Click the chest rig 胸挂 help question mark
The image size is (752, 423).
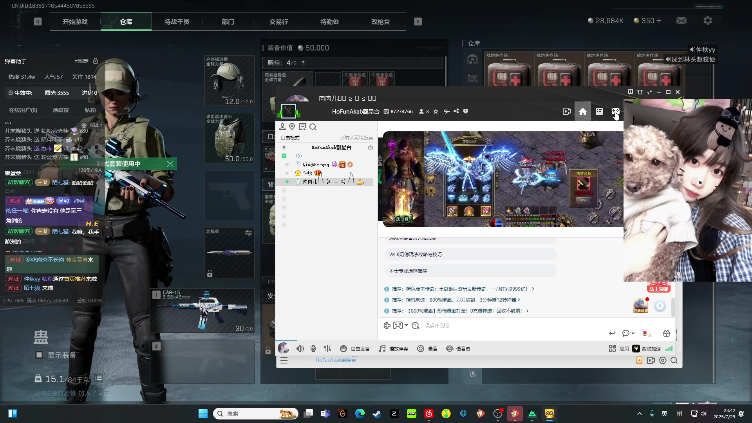tap(303, 63)
